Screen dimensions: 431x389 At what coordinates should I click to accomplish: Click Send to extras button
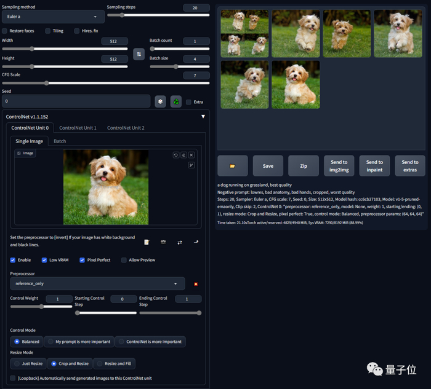(x=410, y=166)
